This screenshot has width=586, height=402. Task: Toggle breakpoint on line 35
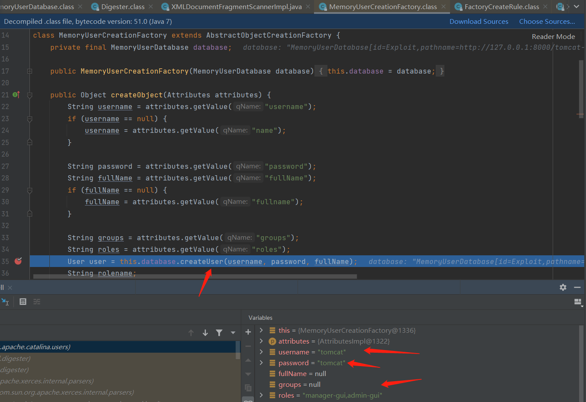pos(18,261)
